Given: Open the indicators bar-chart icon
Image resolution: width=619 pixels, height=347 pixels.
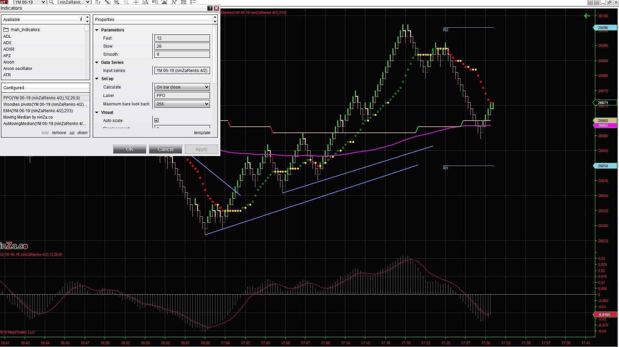Looking at the screenshot, I should click(165, 2).
